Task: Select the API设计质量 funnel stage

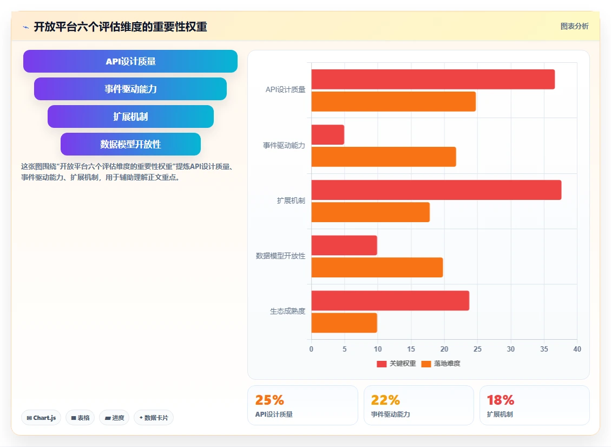Action: click(x=130, y=61)
